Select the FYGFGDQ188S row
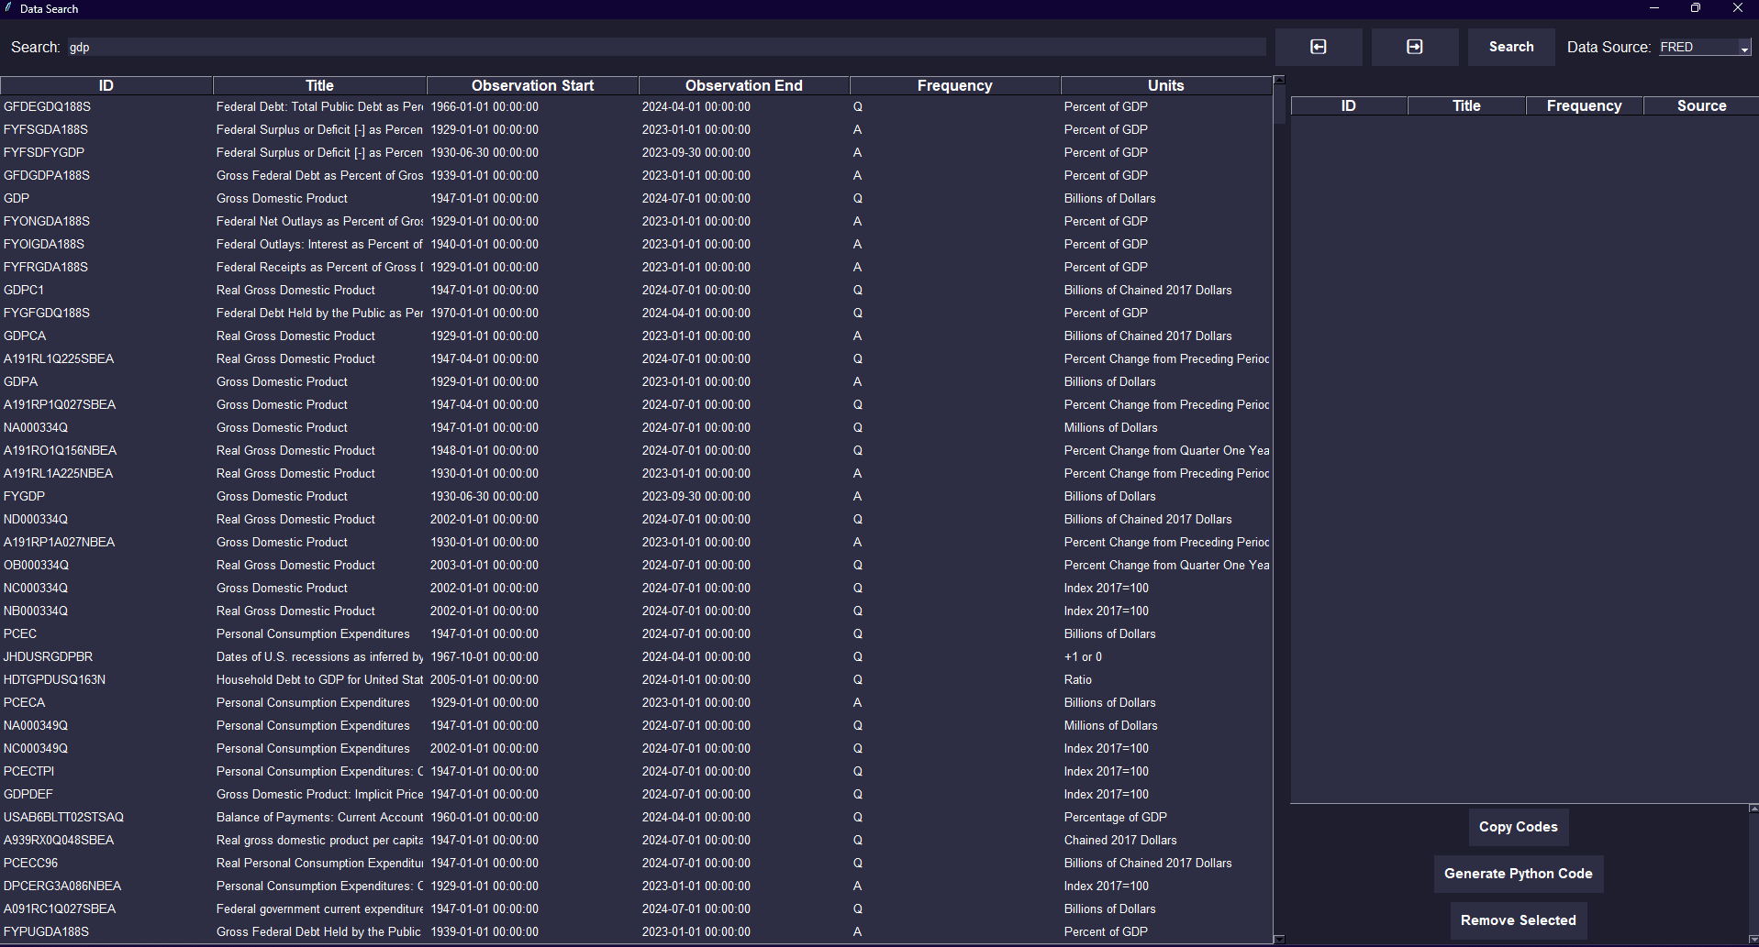The height and width of the screenshot is (947, 1759). (x=636, y=314)
